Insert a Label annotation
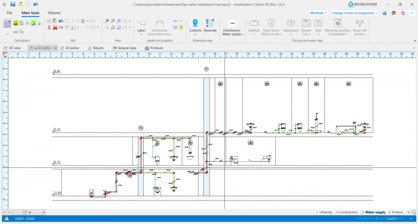 pos(141,26)
